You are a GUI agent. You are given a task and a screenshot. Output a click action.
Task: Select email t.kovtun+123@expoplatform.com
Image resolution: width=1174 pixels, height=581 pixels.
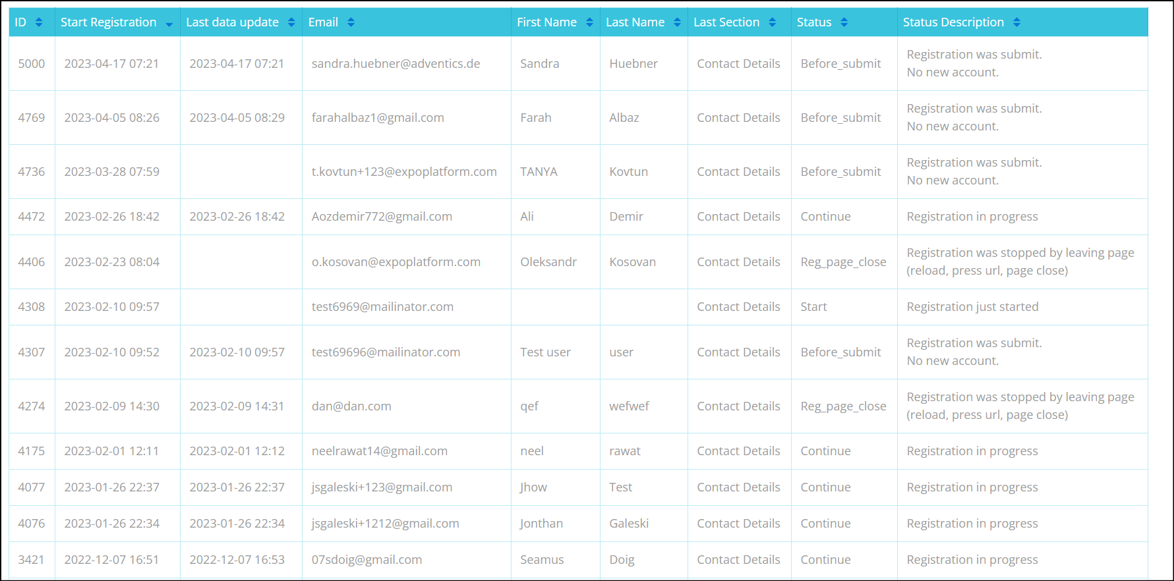pos(404,172)
